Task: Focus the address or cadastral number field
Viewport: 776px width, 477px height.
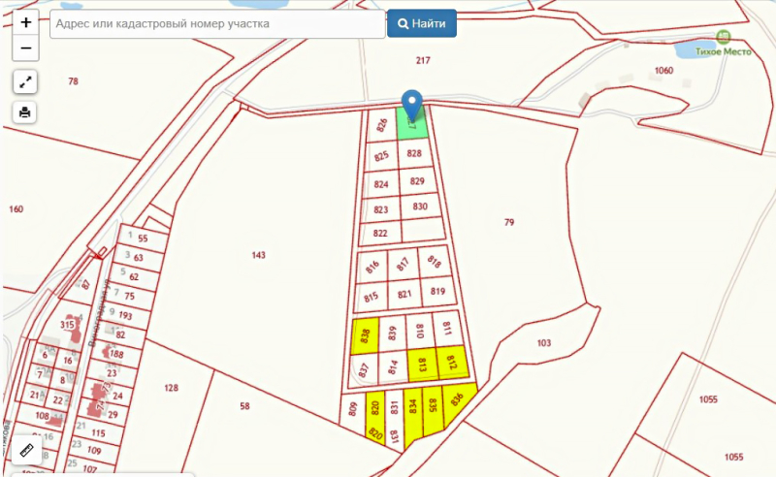Action: [x=217, y=23]
